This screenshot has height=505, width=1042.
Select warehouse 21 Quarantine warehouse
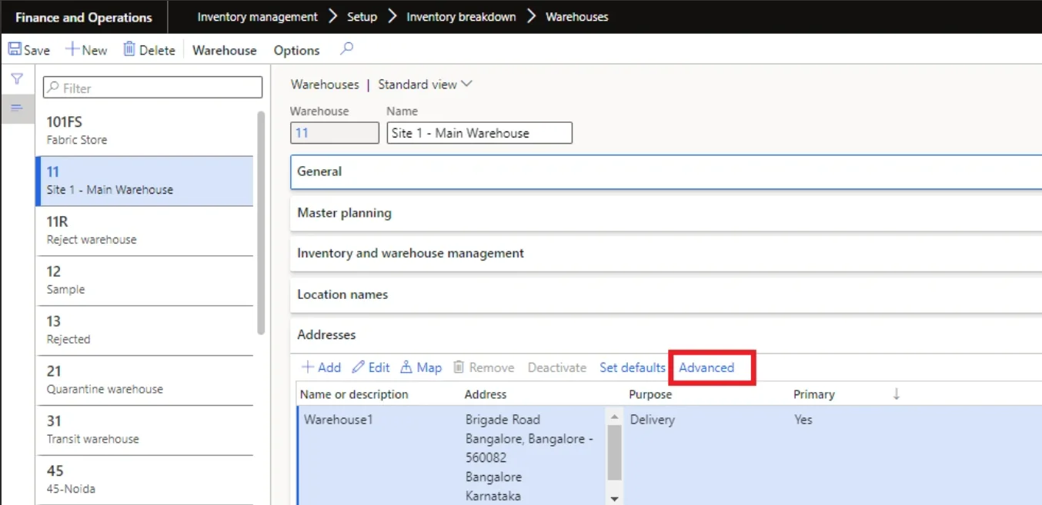click(145, 381)
